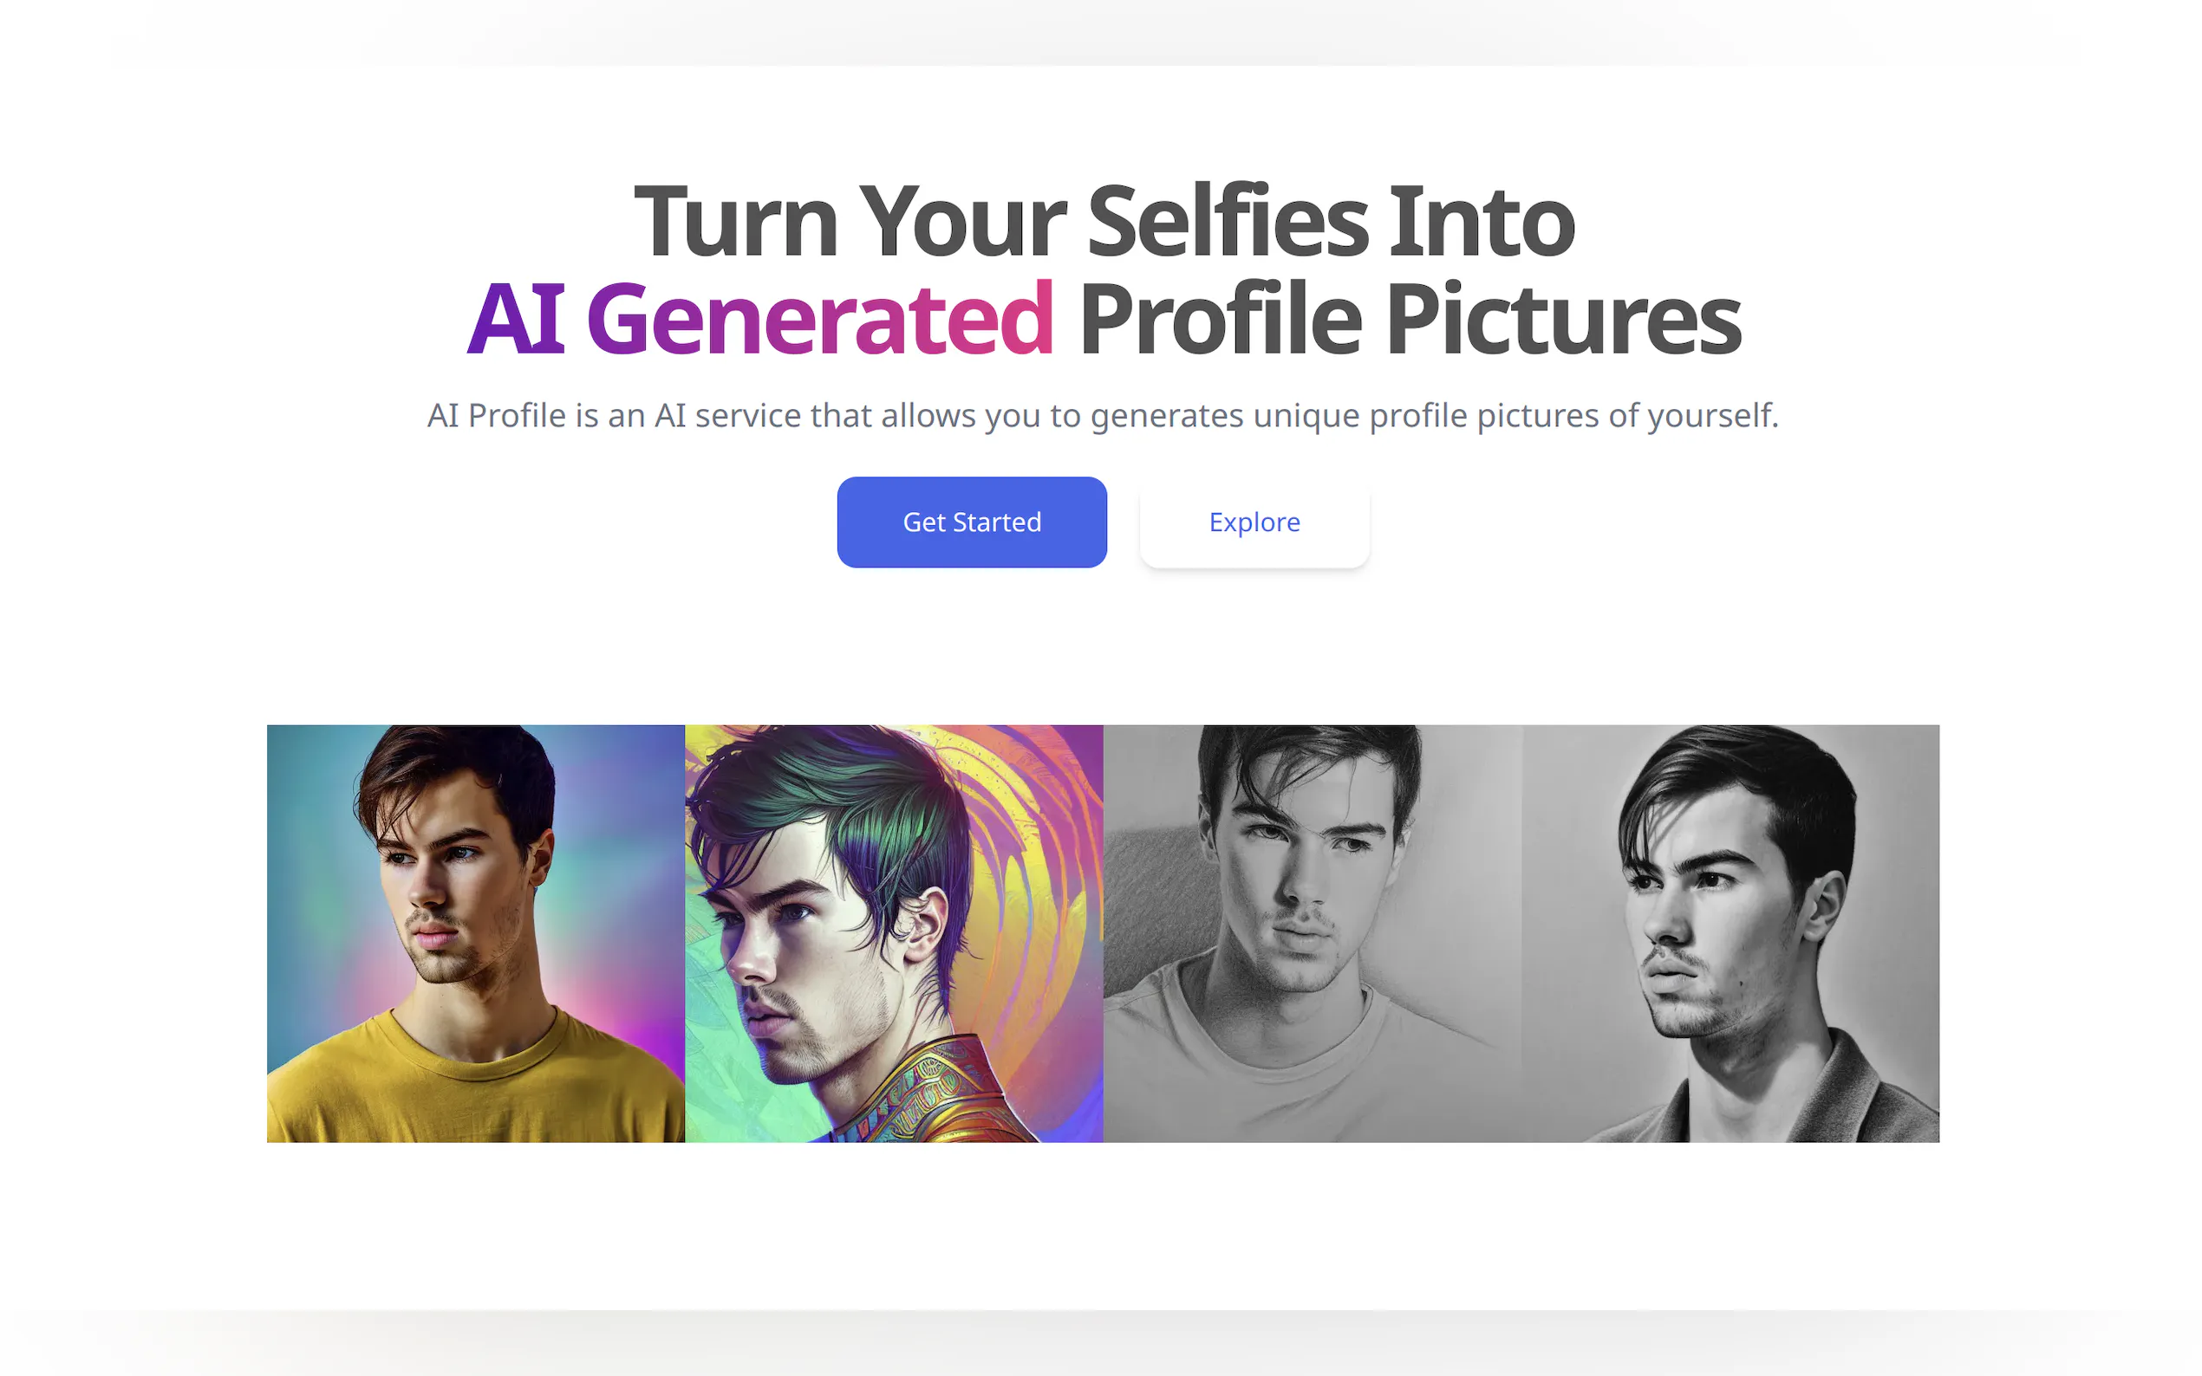
Task: Click the word "Pictures" in the headline
Action: [1563, 320]
